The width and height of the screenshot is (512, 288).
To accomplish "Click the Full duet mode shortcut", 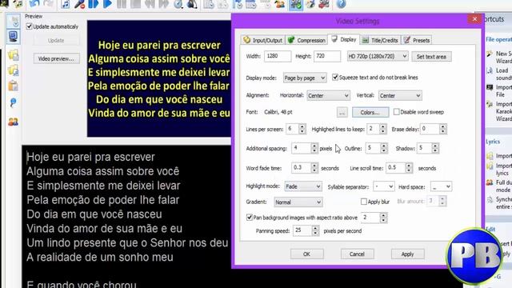I will point(499,186).
